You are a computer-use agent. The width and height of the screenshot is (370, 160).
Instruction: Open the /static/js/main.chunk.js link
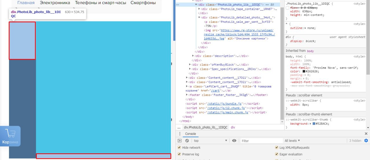tap(228, 112)
